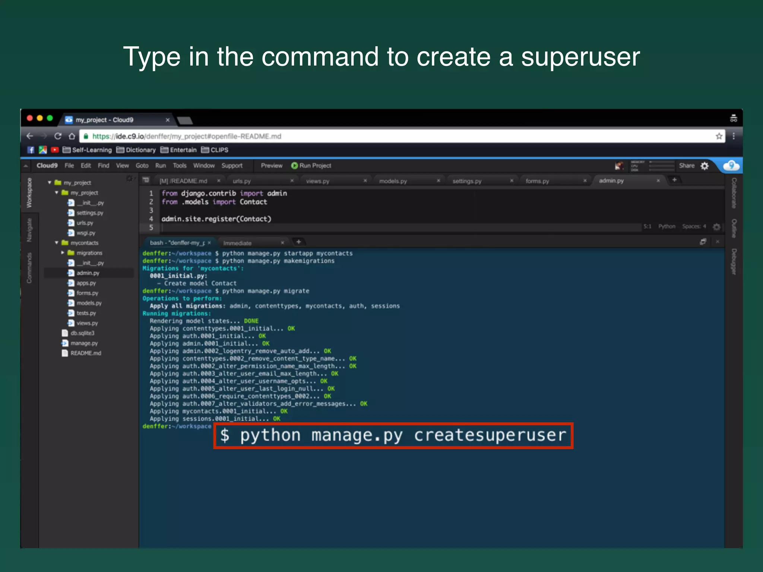Viewport: 763px width, 572px height.
Task: Click the Run Project play icon
Action: tap(294, 166)
